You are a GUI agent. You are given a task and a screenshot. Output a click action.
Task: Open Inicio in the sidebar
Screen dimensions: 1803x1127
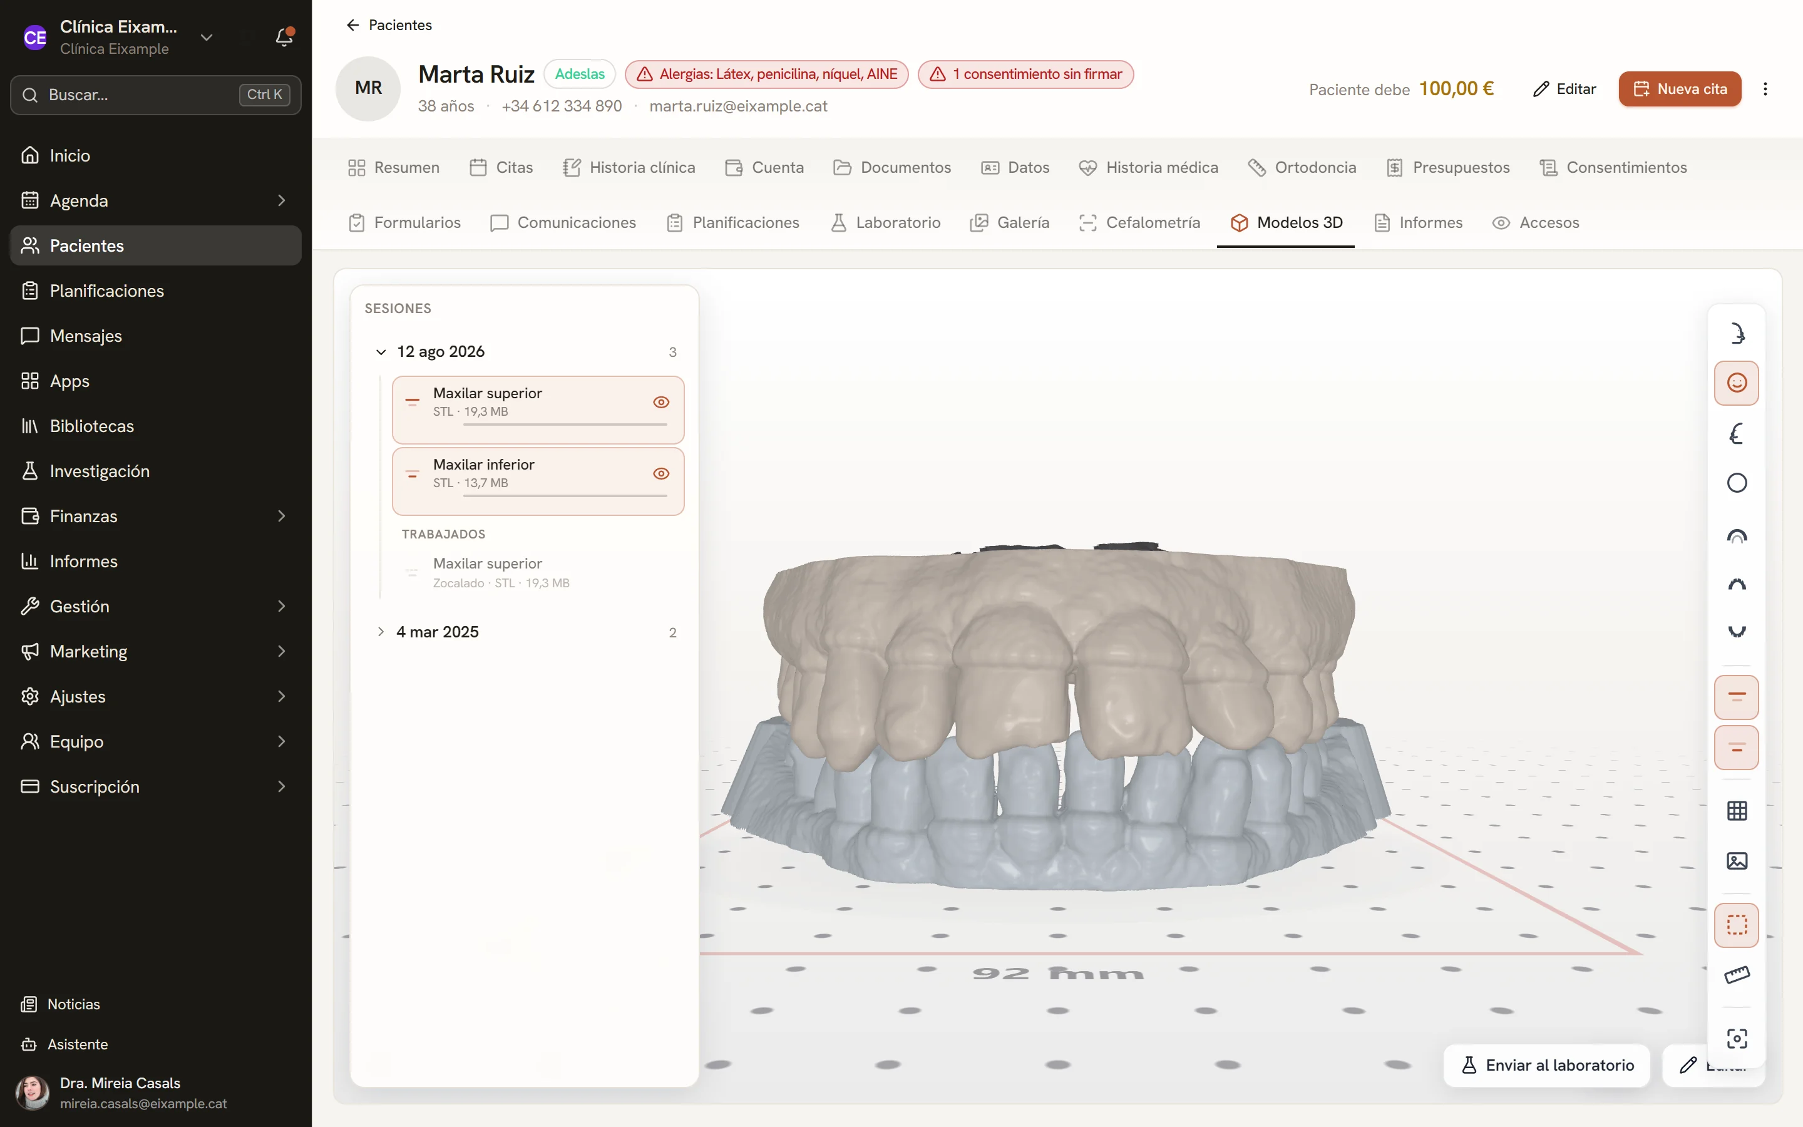coord(156,156)
